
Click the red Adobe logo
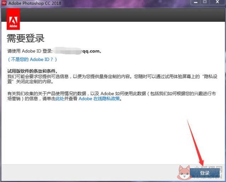click(x=13, y=19)
